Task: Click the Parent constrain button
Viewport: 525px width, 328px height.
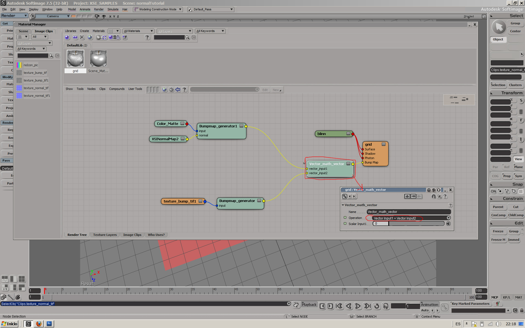Action: coord(498,207)
